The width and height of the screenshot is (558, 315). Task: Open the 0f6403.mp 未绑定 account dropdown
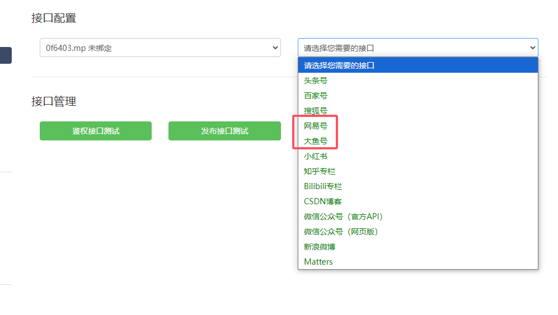160,48
